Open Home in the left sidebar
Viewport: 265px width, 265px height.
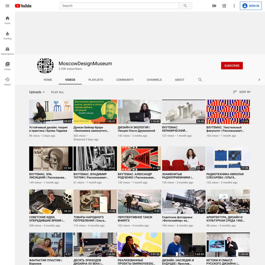click(x=7, y=20)
